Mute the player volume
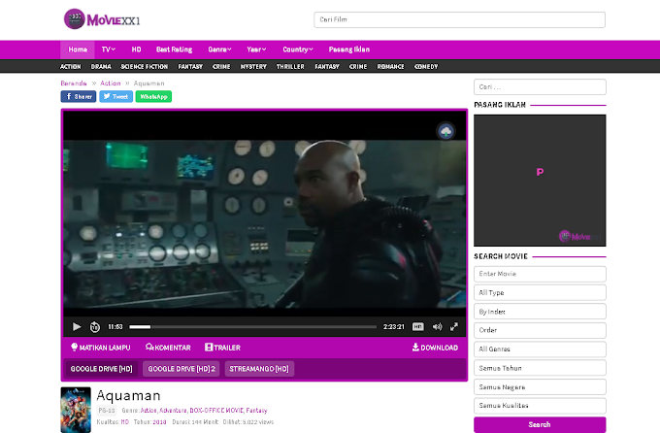The height and width of the screenshot is (433, 660). pyautogui.click(x=438, y=326)
